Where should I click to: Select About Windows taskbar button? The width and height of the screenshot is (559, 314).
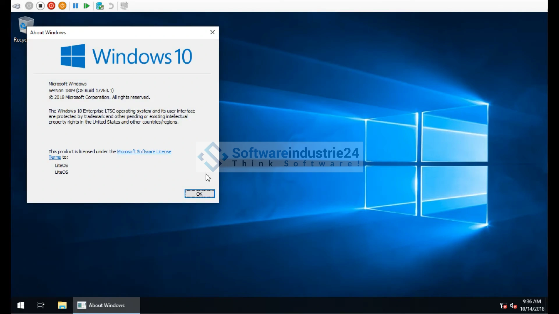click(x=106, y=305)
